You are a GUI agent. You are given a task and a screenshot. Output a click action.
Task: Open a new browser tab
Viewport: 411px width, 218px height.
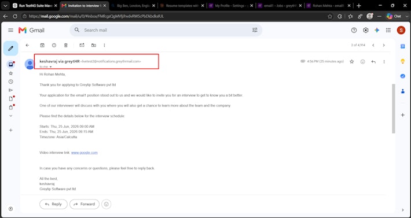(x=359, y=6)
